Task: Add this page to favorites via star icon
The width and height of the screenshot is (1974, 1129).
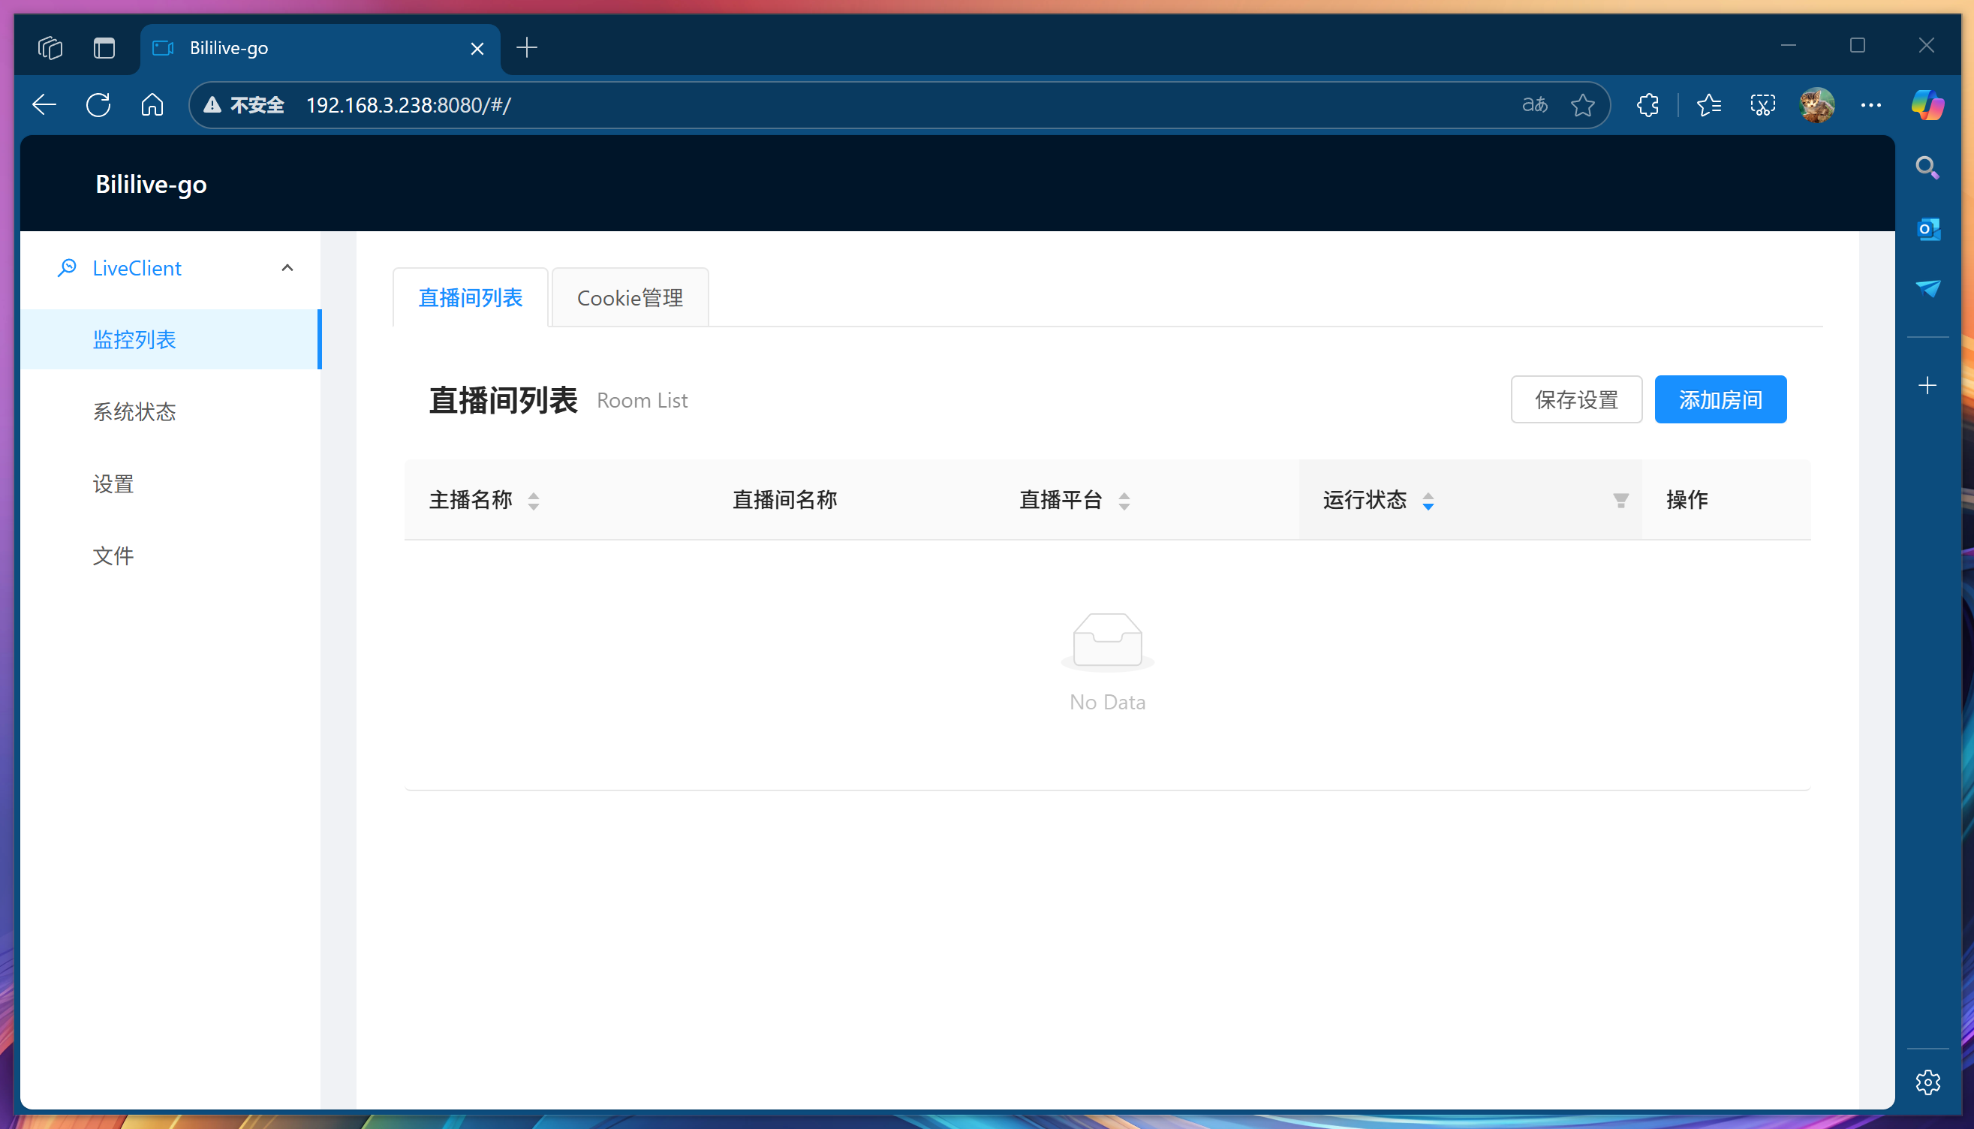Action: 1581,104
